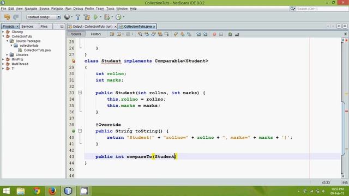This screenshot has height=196, width=349.
Task: Collapse code fold at toString method
Action: click(80, 131)
